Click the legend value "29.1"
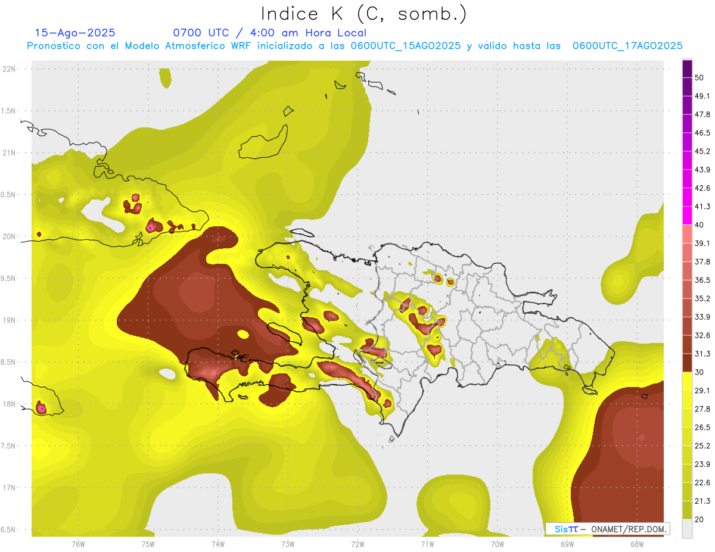The height and width of the screenshot is (552, 715). point(702,391)
